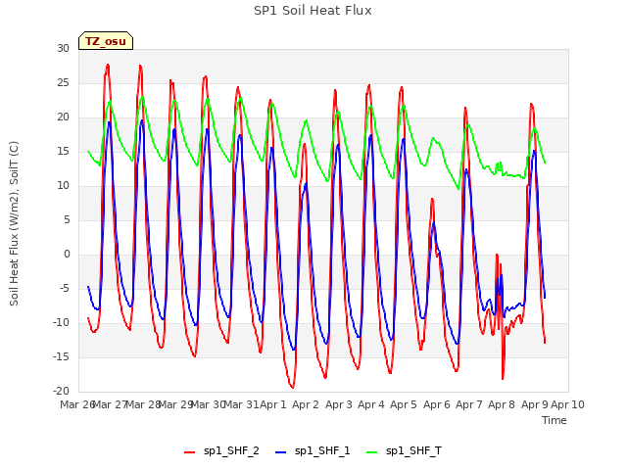The image size is (627, 470).
Task: Click the Apr 4 x-axis tick label
Action: point(371,404)
